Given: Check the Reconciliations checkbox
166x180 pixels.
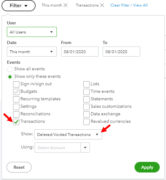Looking at the screenshot, I should (x=16, y=114).
